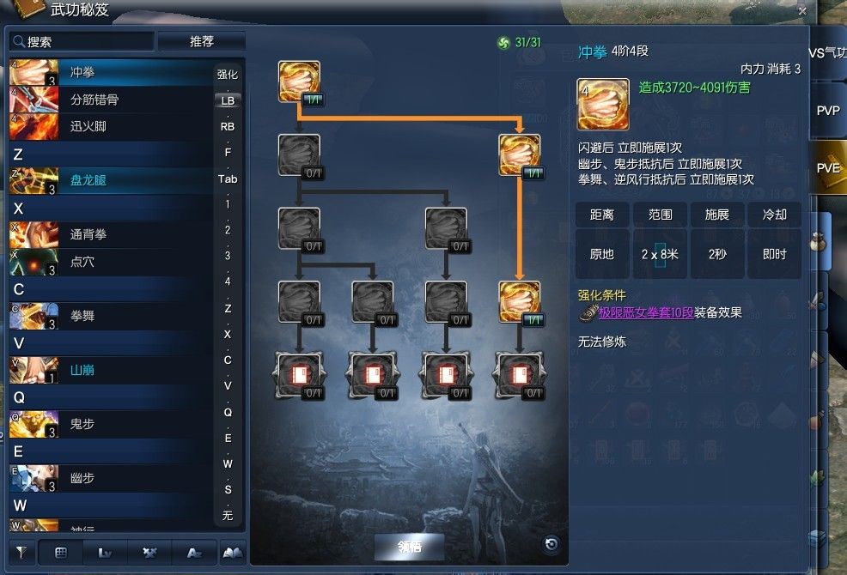Jump to the LB key in hotkey index
This screenshot has height=575, width=847.
(228, 100)
